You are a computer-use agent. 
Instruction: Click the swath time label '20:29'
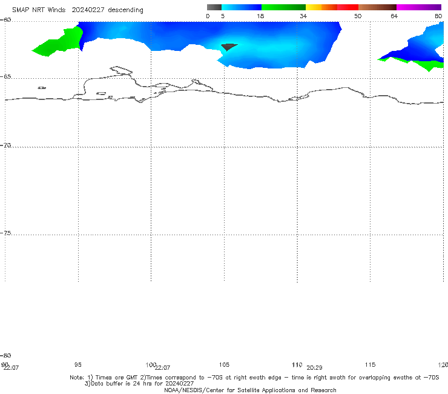coord(314,368)
